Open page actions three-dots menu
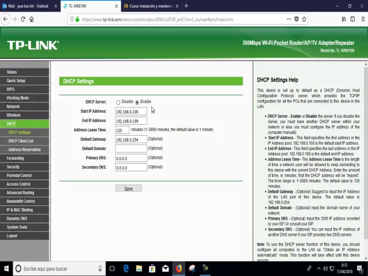 (289, 19)
